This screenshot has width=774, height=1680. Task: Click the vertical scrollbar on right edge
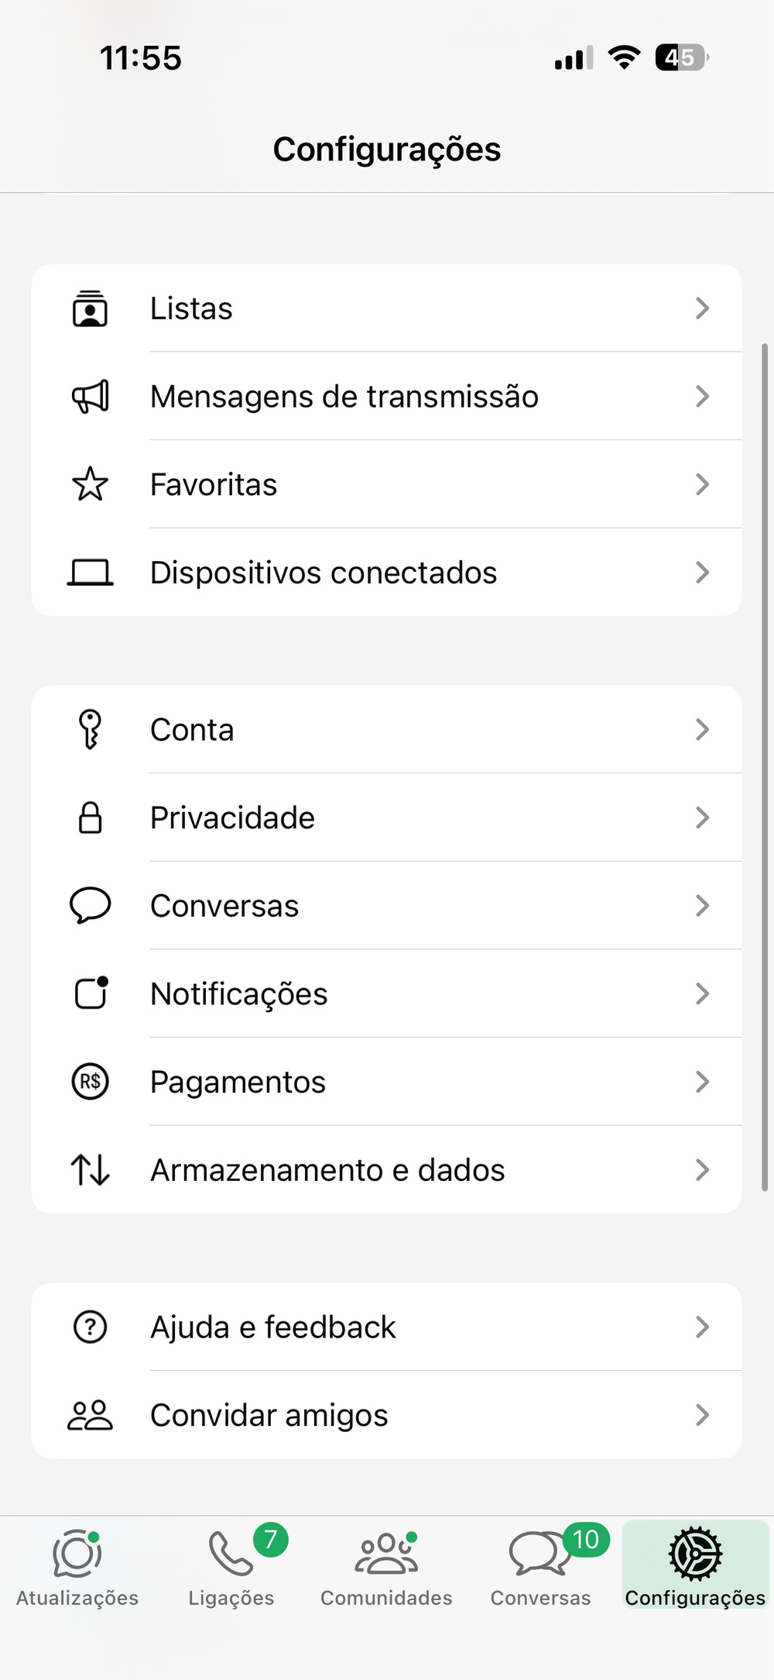click(x=765, y=767)
